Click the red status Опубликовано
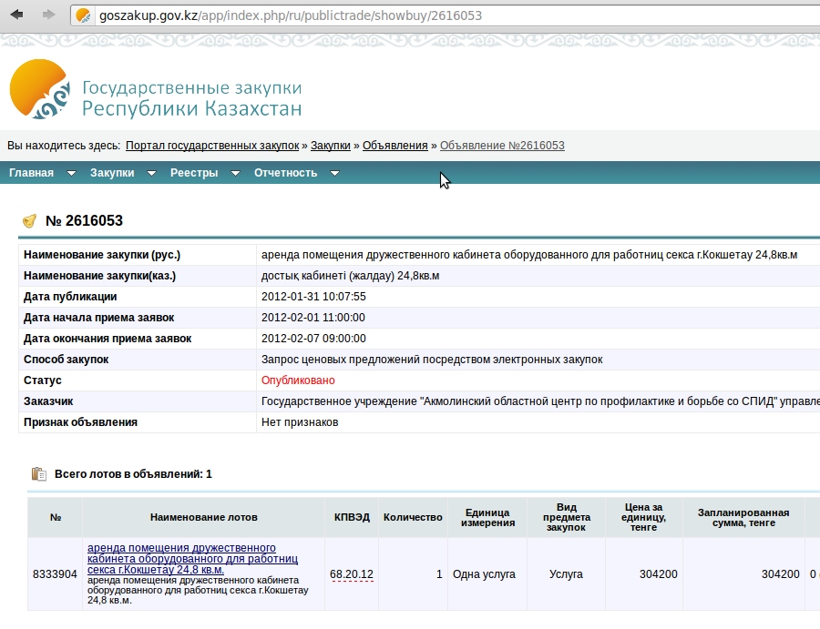820x629 pixels. click(298, 380)
